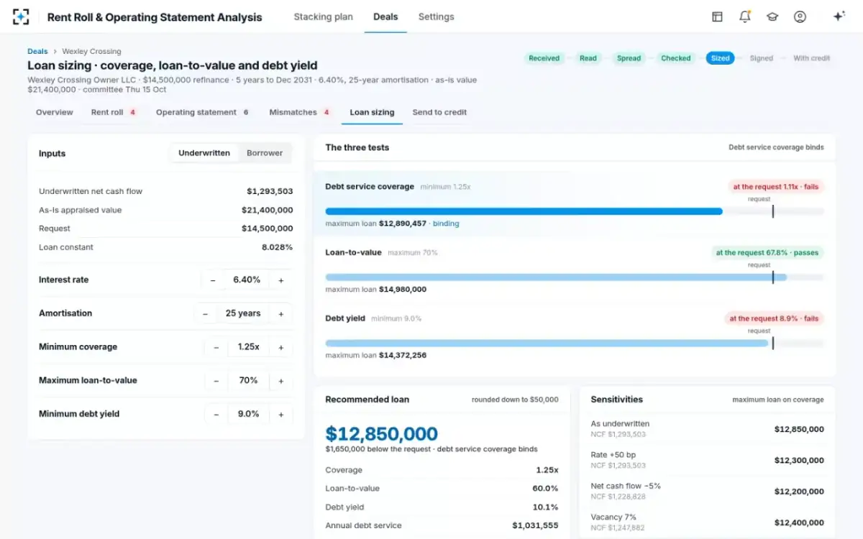
Task: Open the user profile icon
Action: (x=800, y=17)
